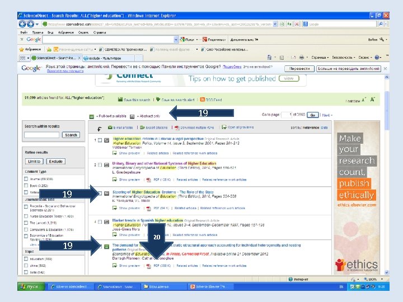Viewport: 403px width, 302px height.
Task: Check the education topic filter
Action: [x=26, y=259]
